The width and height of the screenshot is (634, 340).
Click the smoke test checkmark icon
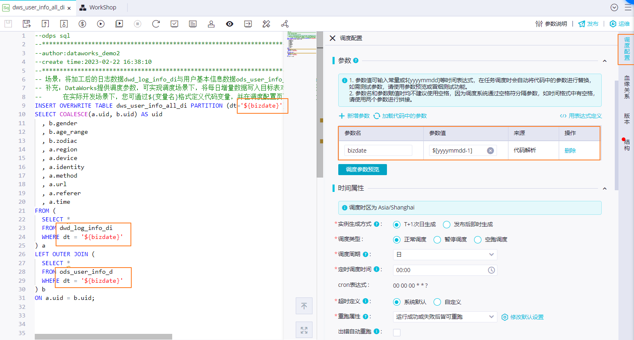(x=174, y=24)
